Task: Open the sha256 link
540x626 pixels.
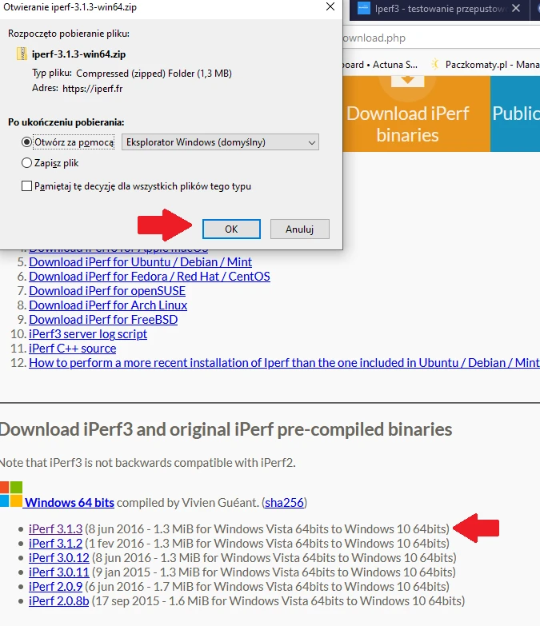Action: tap(284, 502)
